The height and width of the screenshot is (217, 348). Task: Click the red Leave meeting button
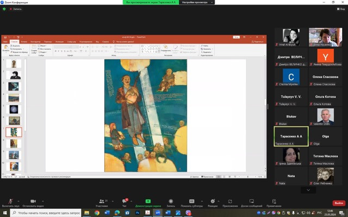click(x=339, y=203)
